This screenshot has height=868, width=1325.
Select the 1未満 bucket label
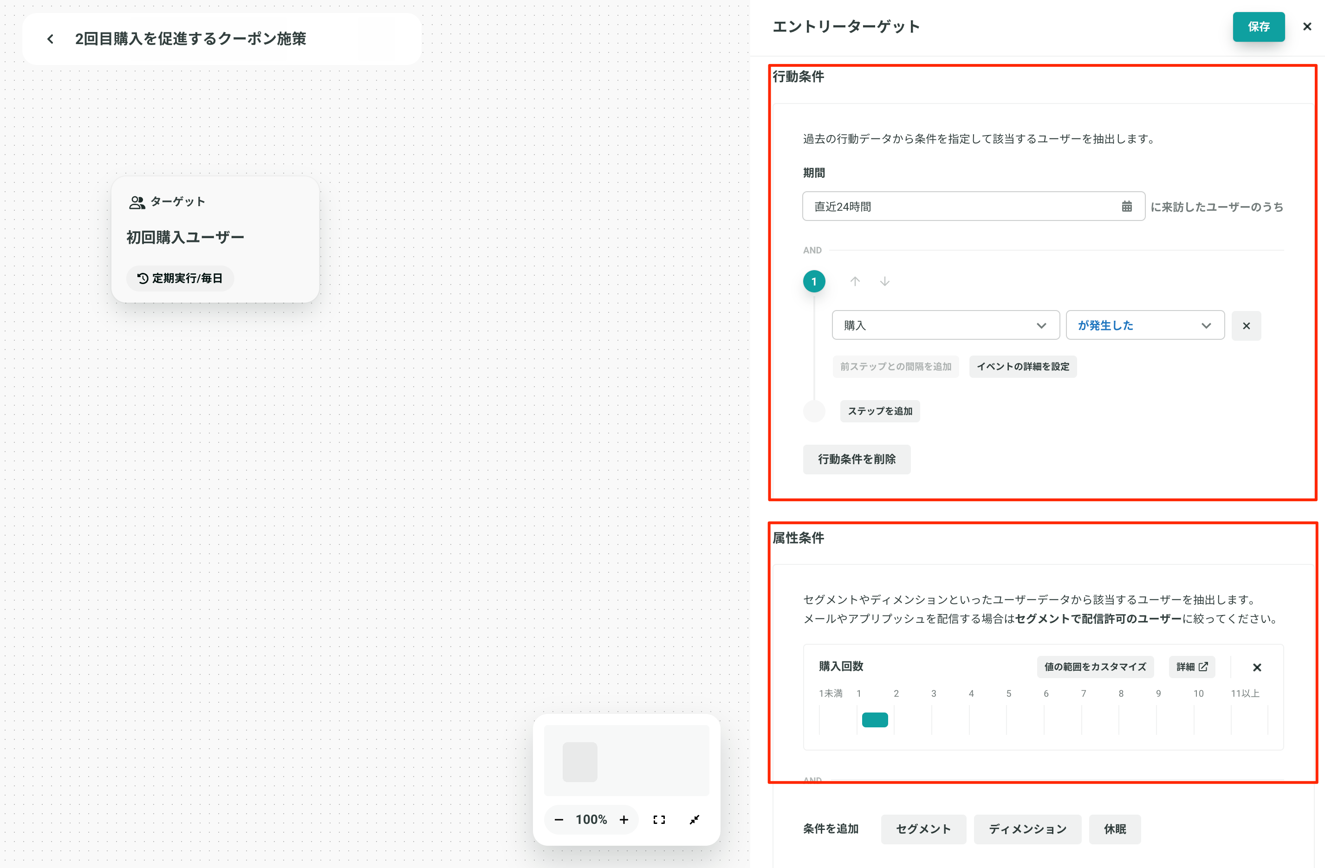pyautogui.click(x=830, y=694)
